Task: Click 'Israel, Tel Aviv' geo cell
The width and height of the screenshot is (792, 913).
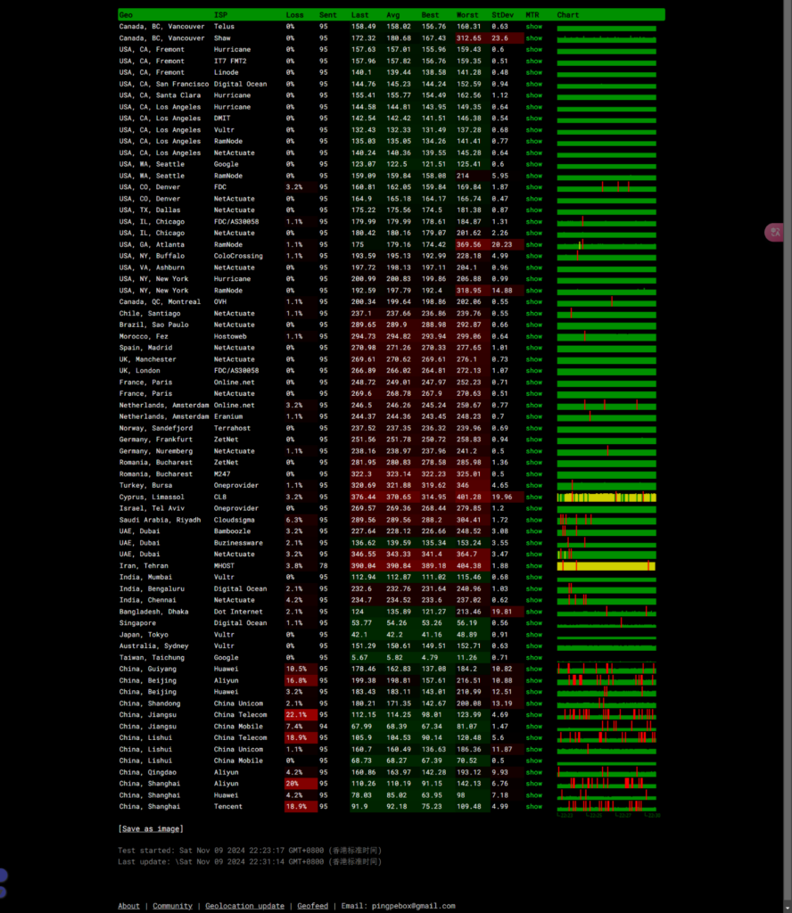Action: [152, 508]
